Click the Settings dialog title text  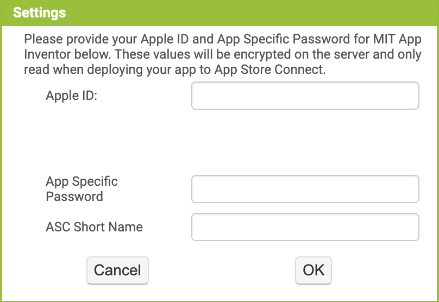[x=39, y=12]
